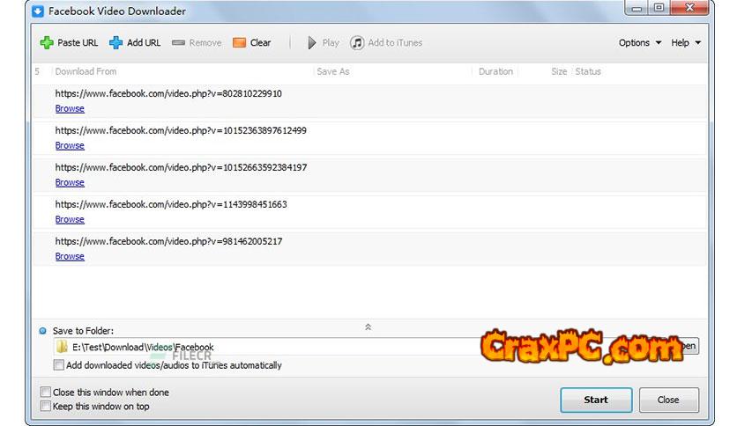Click the Add URL blue plus icon
Screen dimensions: 737x426
[115, 42]
